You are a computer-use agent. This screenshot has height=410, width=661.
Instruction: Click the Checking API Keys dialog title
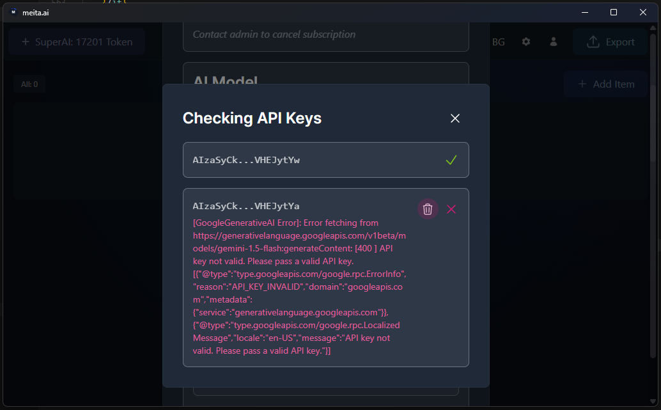coord(252,118)
